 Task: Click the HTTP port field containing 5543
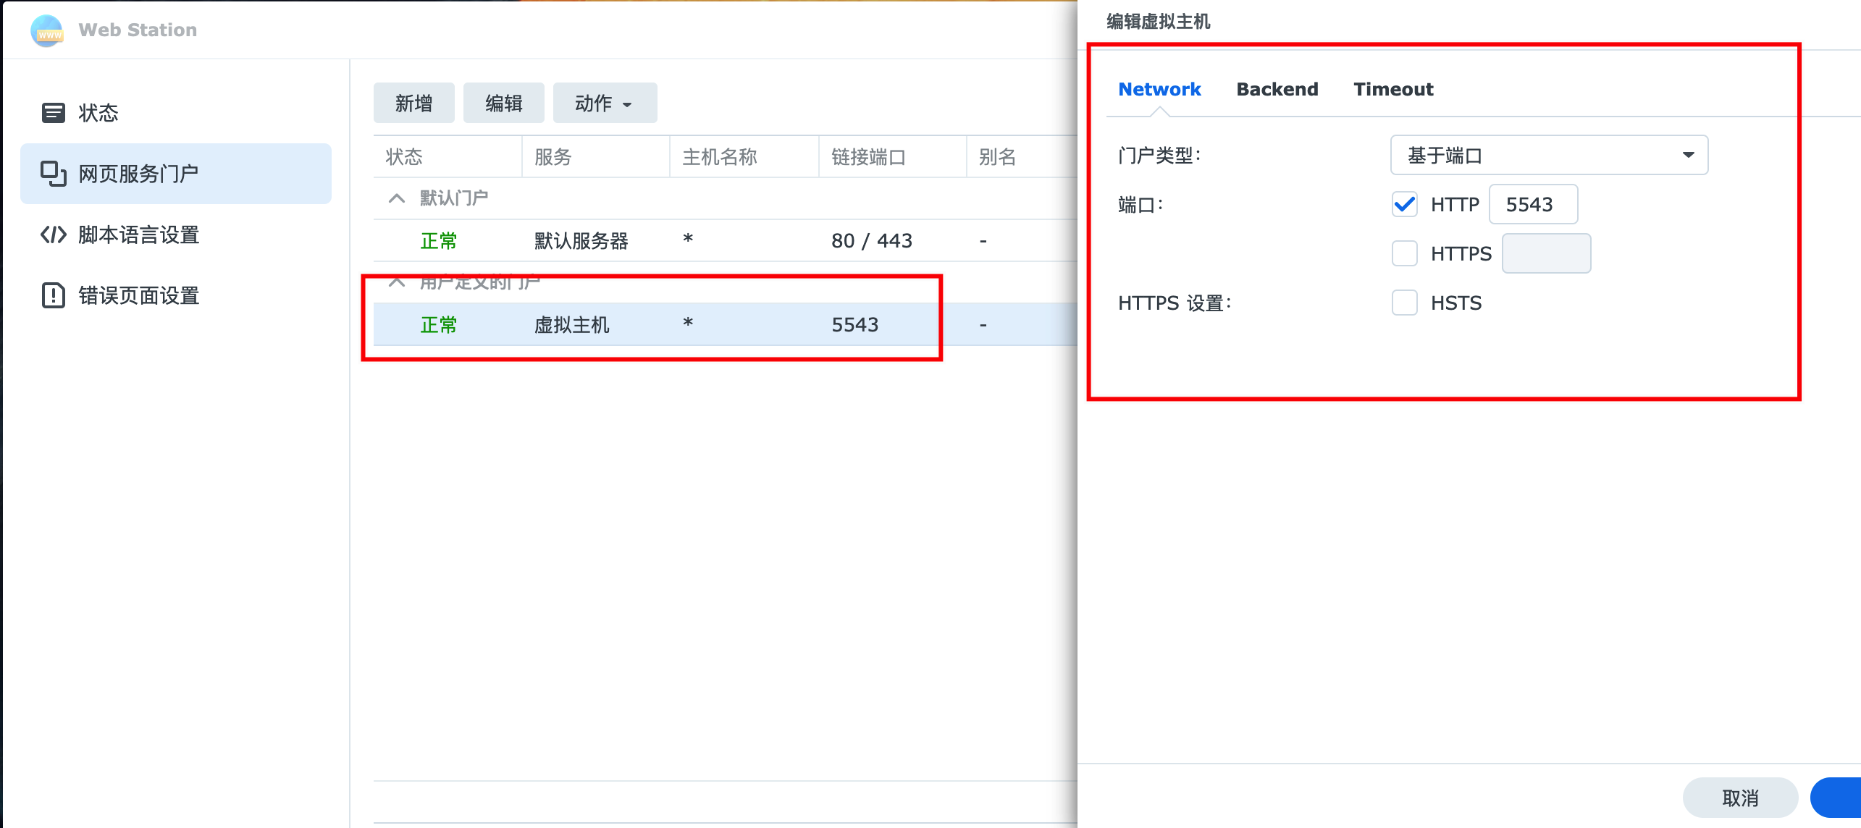point(1532,205)
